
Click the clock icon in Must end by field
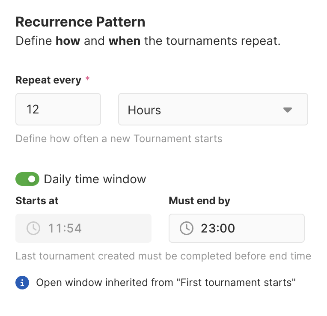tap(187, 228)
